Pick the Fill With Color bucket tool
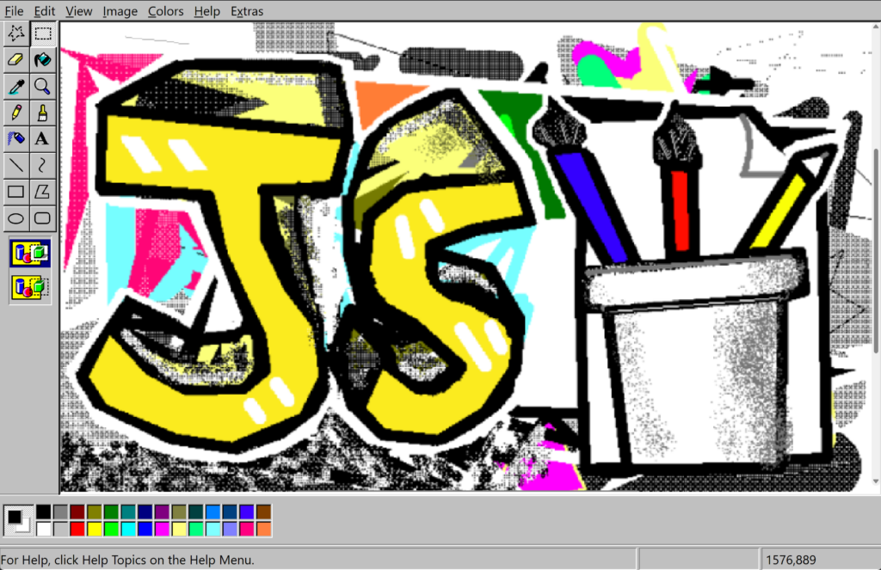This screenshot has height=570, width=881. 43,60
